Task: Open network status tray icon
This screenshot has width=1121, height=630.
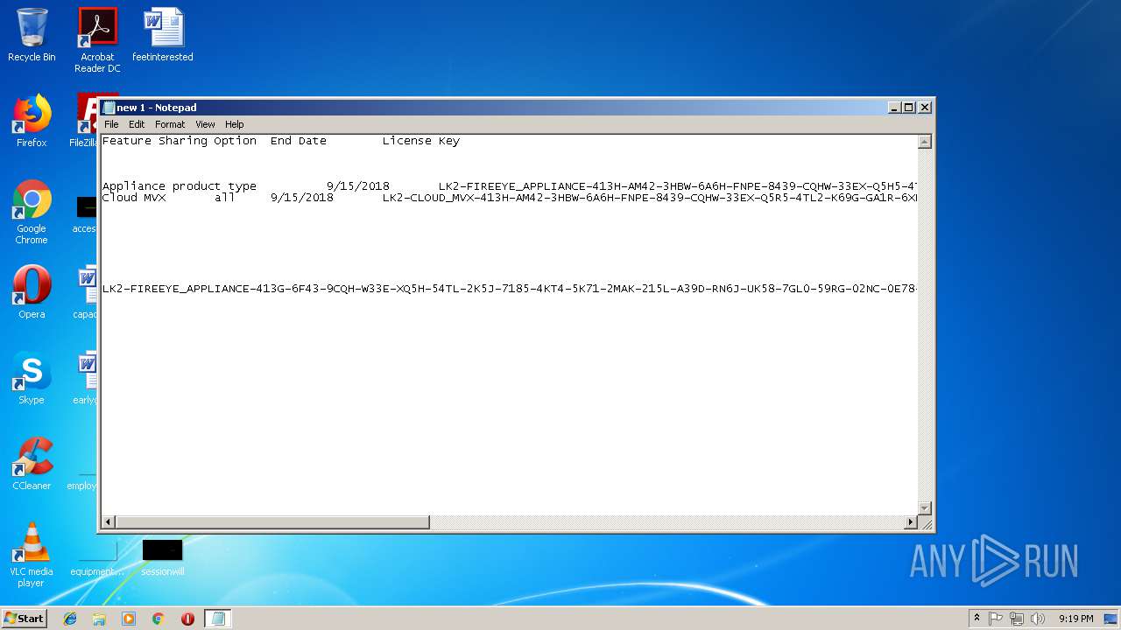Action: pyautogui.click(x=1017, y=619)
